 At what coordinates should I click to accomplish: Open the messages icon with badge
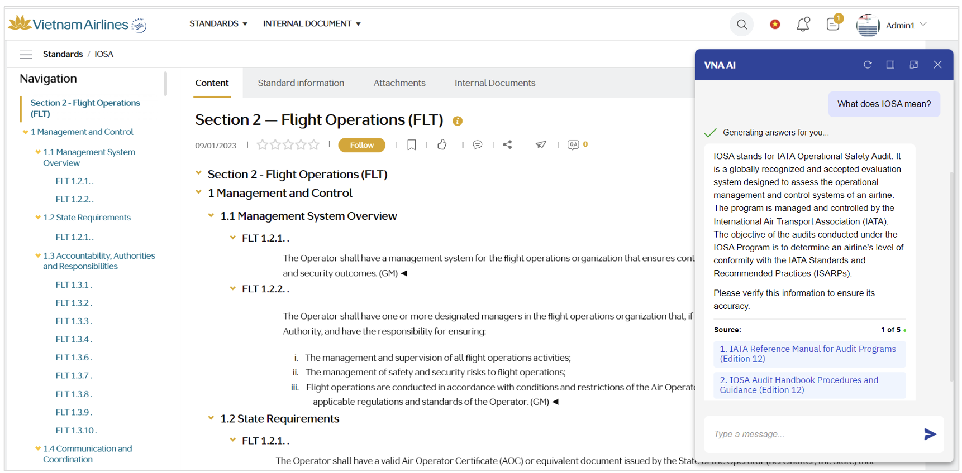point(833,24)
